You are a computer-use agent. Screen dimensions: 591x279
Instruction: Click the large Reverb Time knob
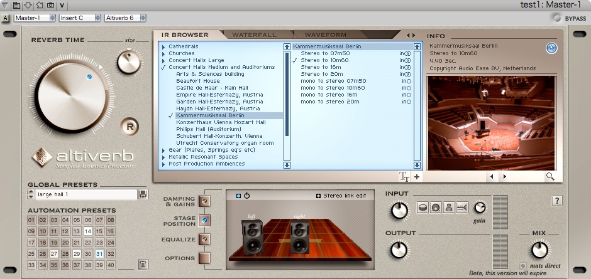tap(72, 96)
